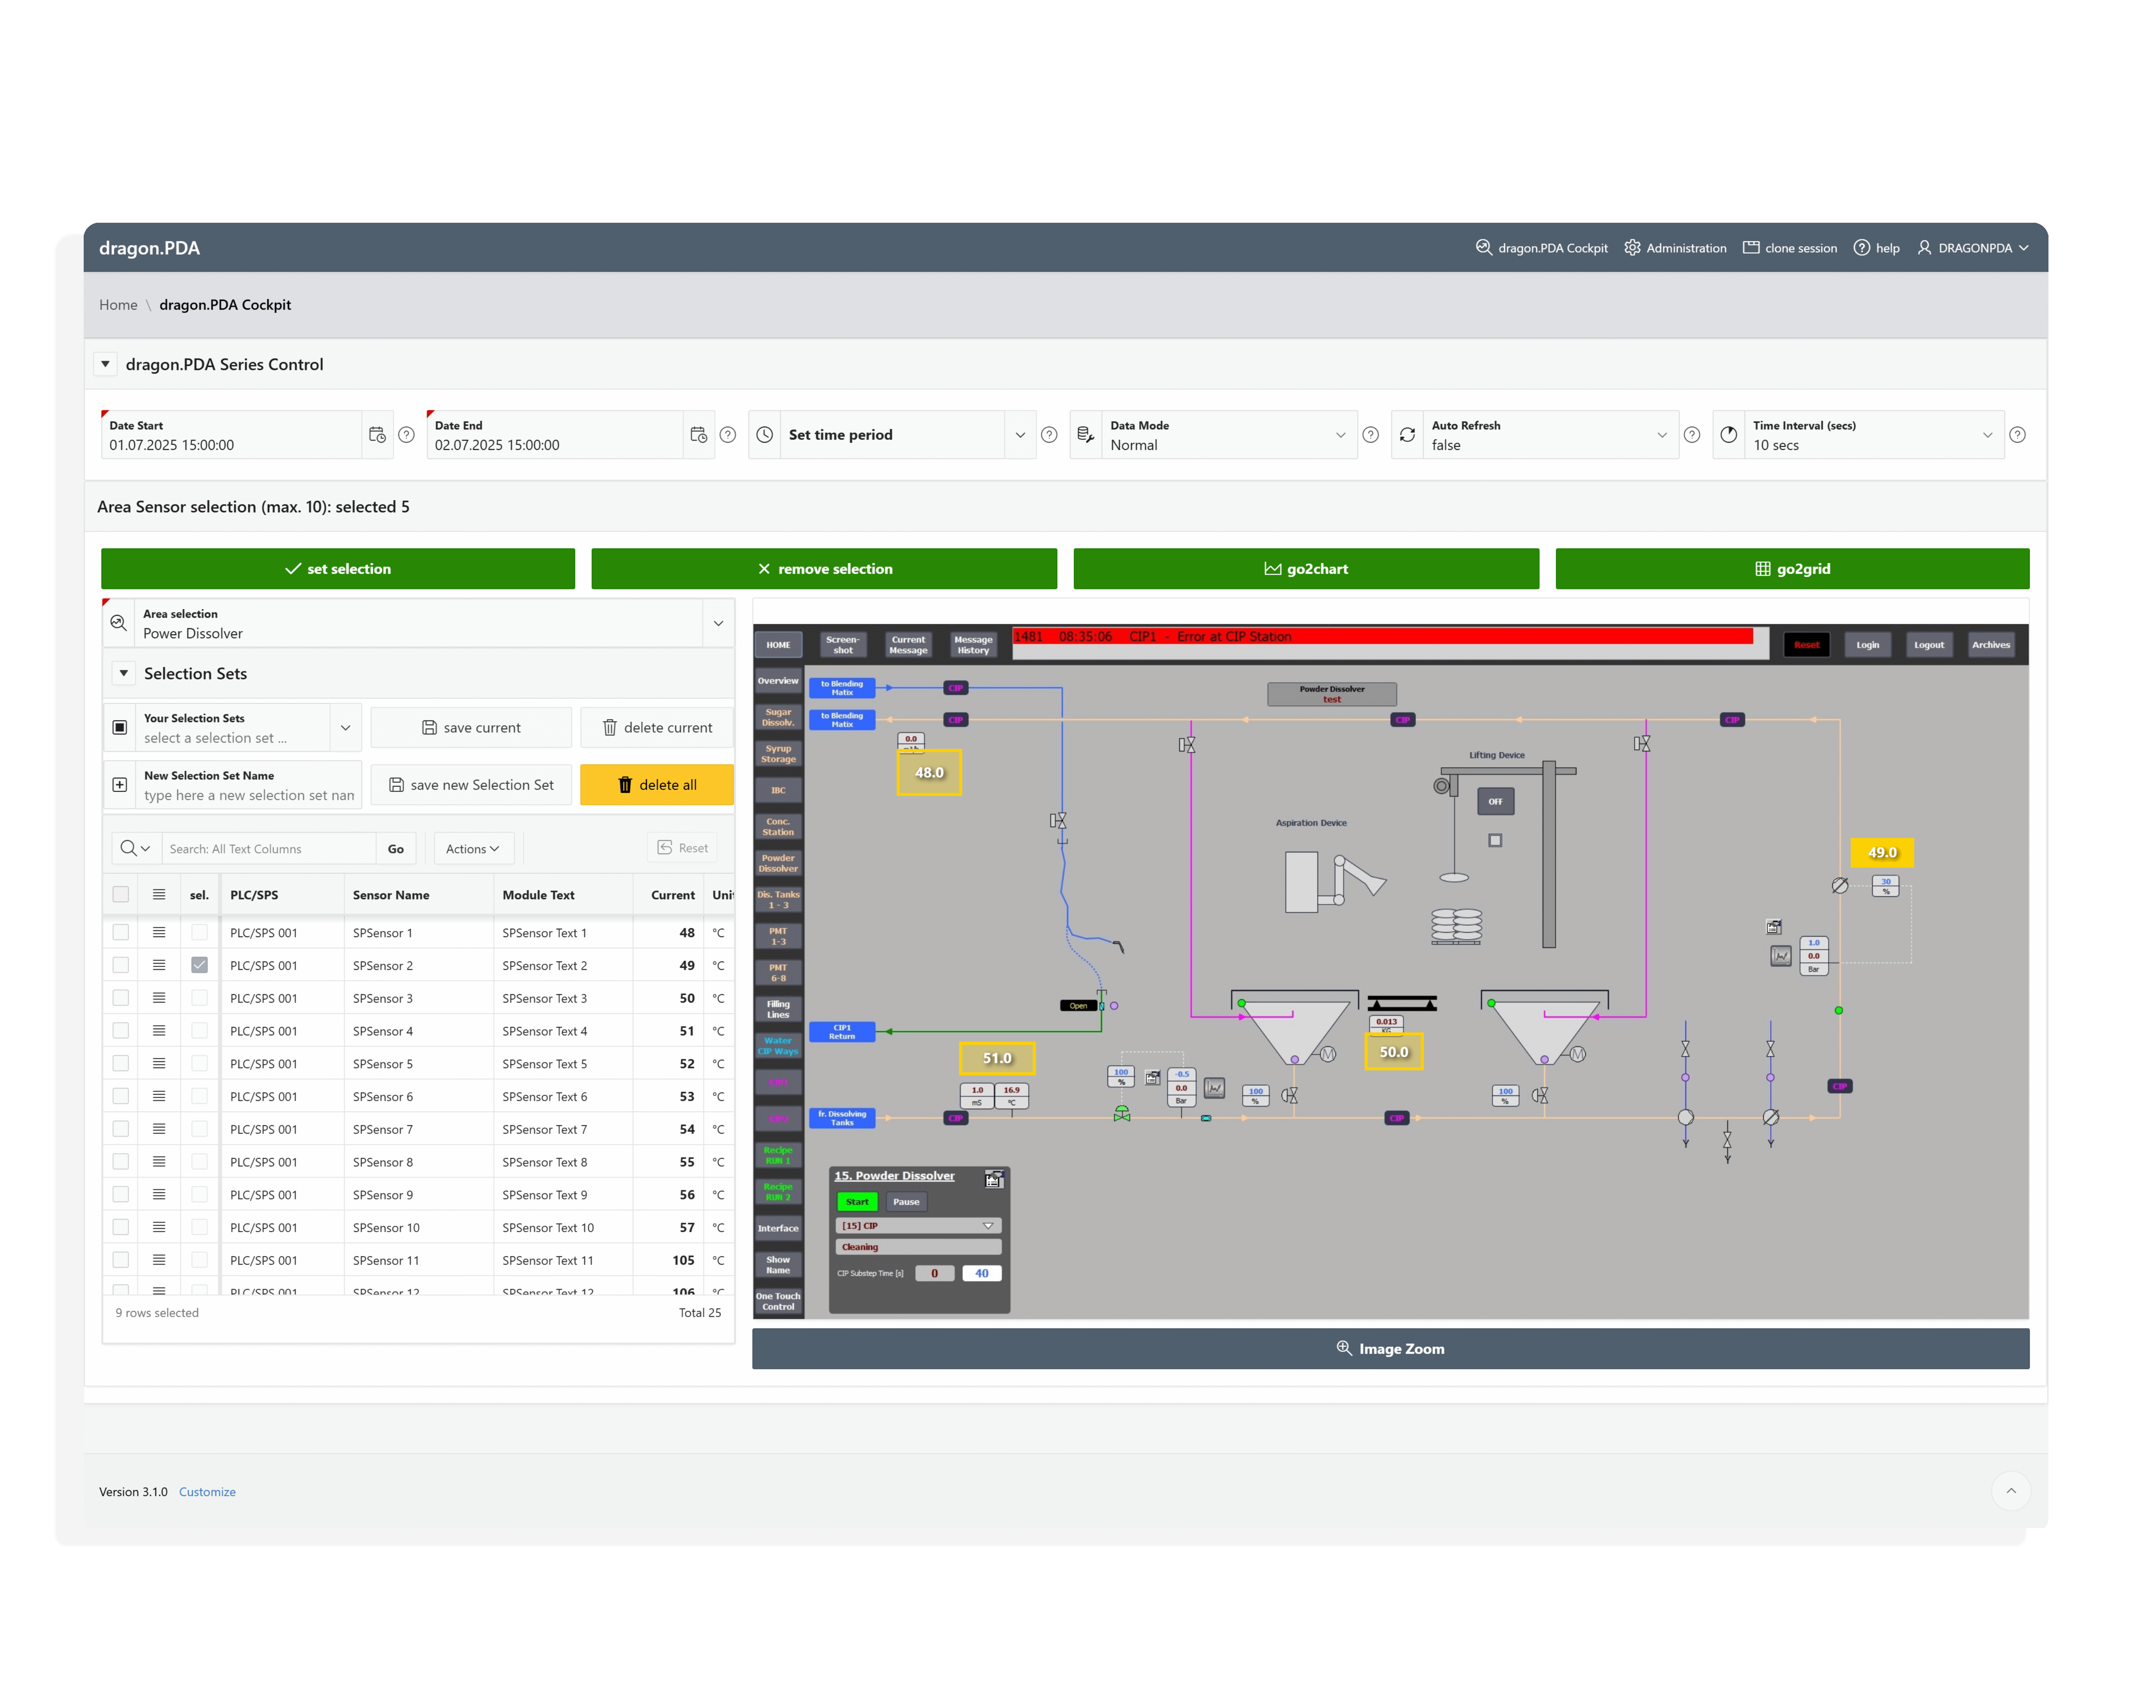Click help icon next to Data Mode

coord(1370,435)
